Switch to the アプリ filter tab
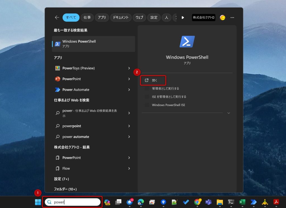The width and height of the screenshot is (286, 208). [102, 18]
